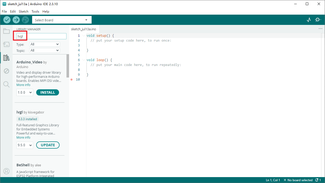Screen dimensions: 325x183
Task: Open lvgl version 9.5.0 dropdown
Action: (x=25, y=145)
